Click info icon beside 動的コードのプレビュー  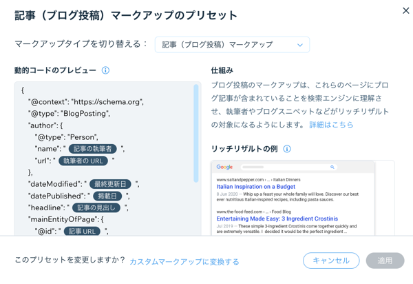click(x=105, y=70)
